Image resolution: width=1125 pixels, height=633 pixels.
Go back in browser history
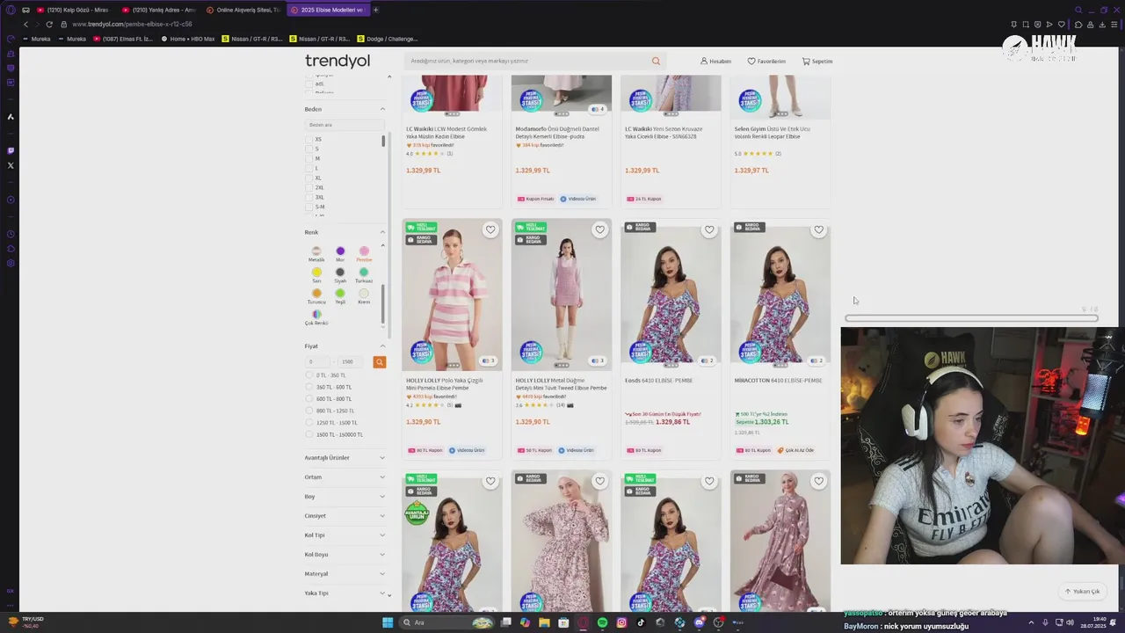pos(25,24)
